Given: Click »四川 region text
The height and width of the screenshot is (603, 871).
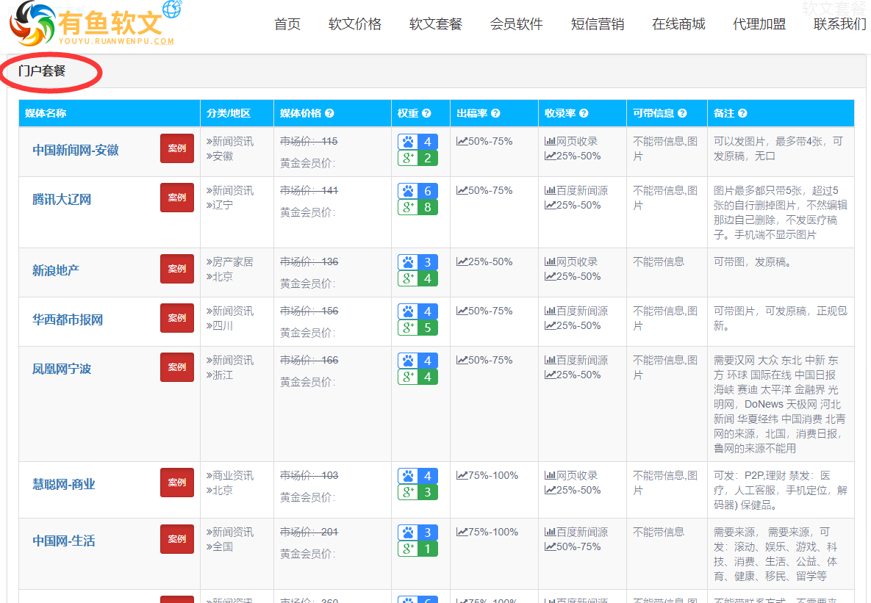Looking at the screenshot, I should click(x=220, y=326).
